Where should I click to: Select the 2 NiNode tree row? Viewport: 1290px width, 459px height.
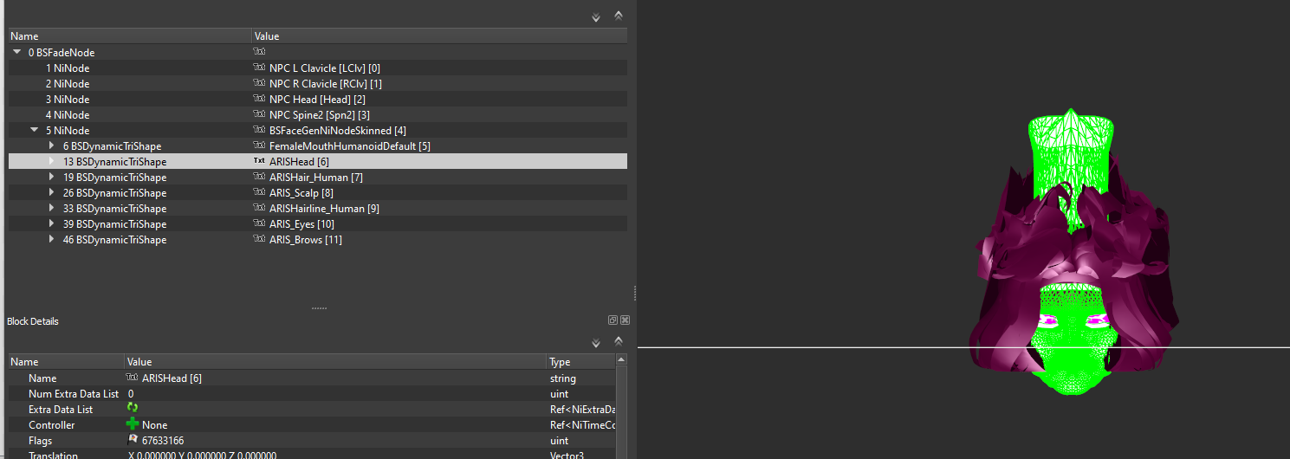pos(318,83)
